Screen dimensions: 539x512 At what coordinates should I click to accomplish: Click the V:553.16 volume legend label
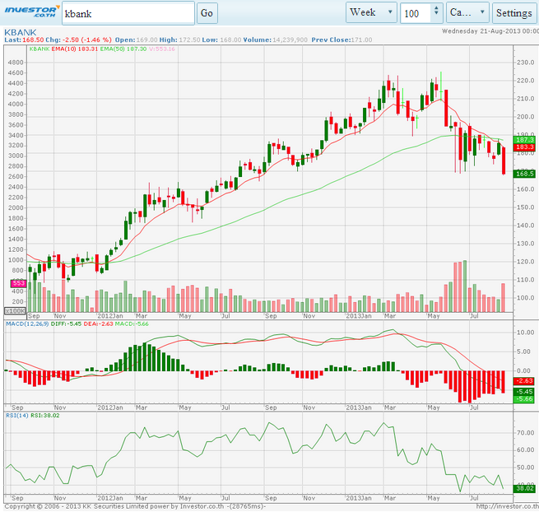click(x=162, y=49)
